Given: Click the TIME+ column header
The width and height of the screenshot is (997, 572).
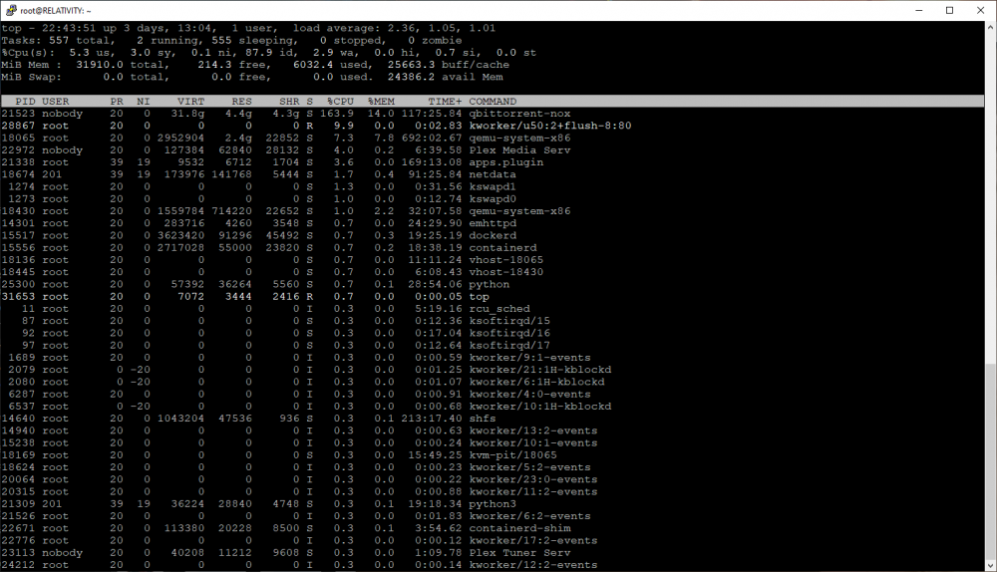Looking at the screenshot, I should pos(445,101).
